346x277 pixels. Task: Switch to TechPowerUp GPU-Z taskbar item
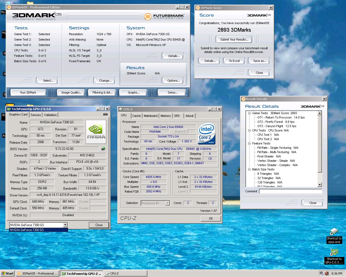click(x=81, y=273)
